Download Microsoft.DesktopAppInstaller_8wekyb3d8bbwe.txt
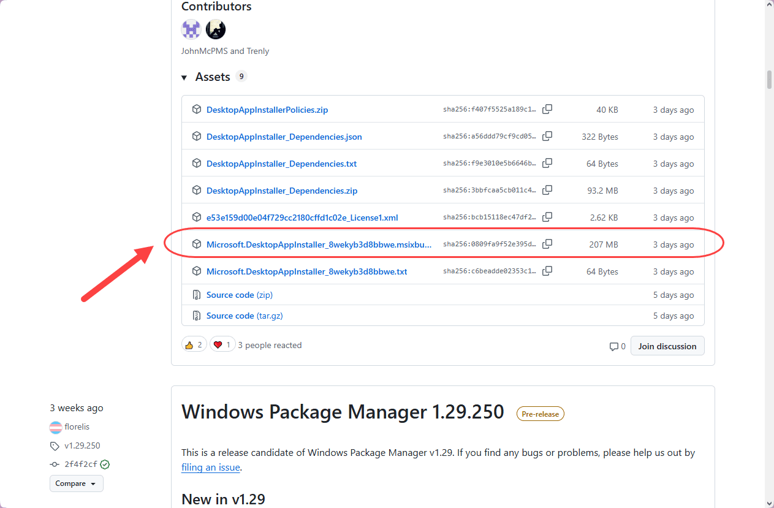 [307, 271]
